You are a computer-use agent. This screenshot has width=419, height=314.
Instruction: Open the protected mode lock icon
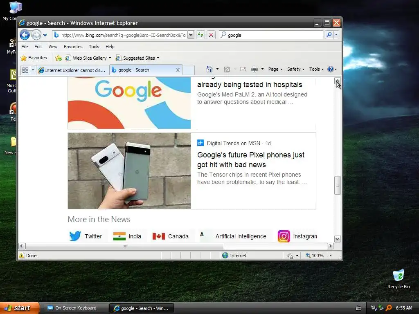(290, 256)
